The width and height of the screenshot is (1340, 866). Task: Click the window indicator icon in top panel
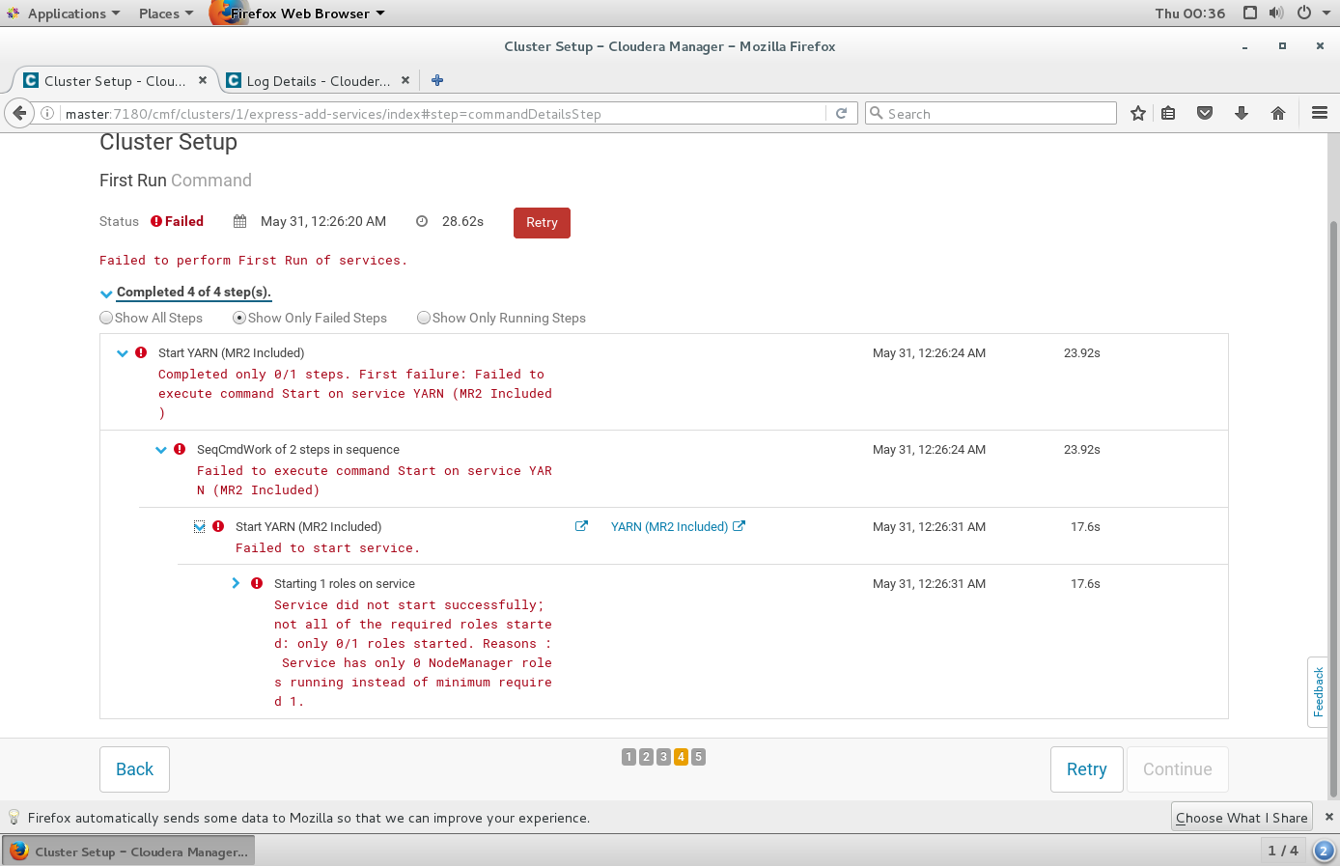point(1250,13)
